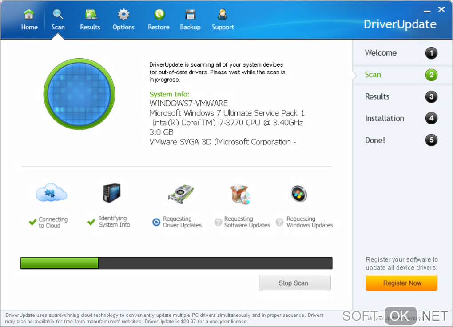453x327 pixels.
Task: Click the step 5 number badge
Action: (431, 140)
